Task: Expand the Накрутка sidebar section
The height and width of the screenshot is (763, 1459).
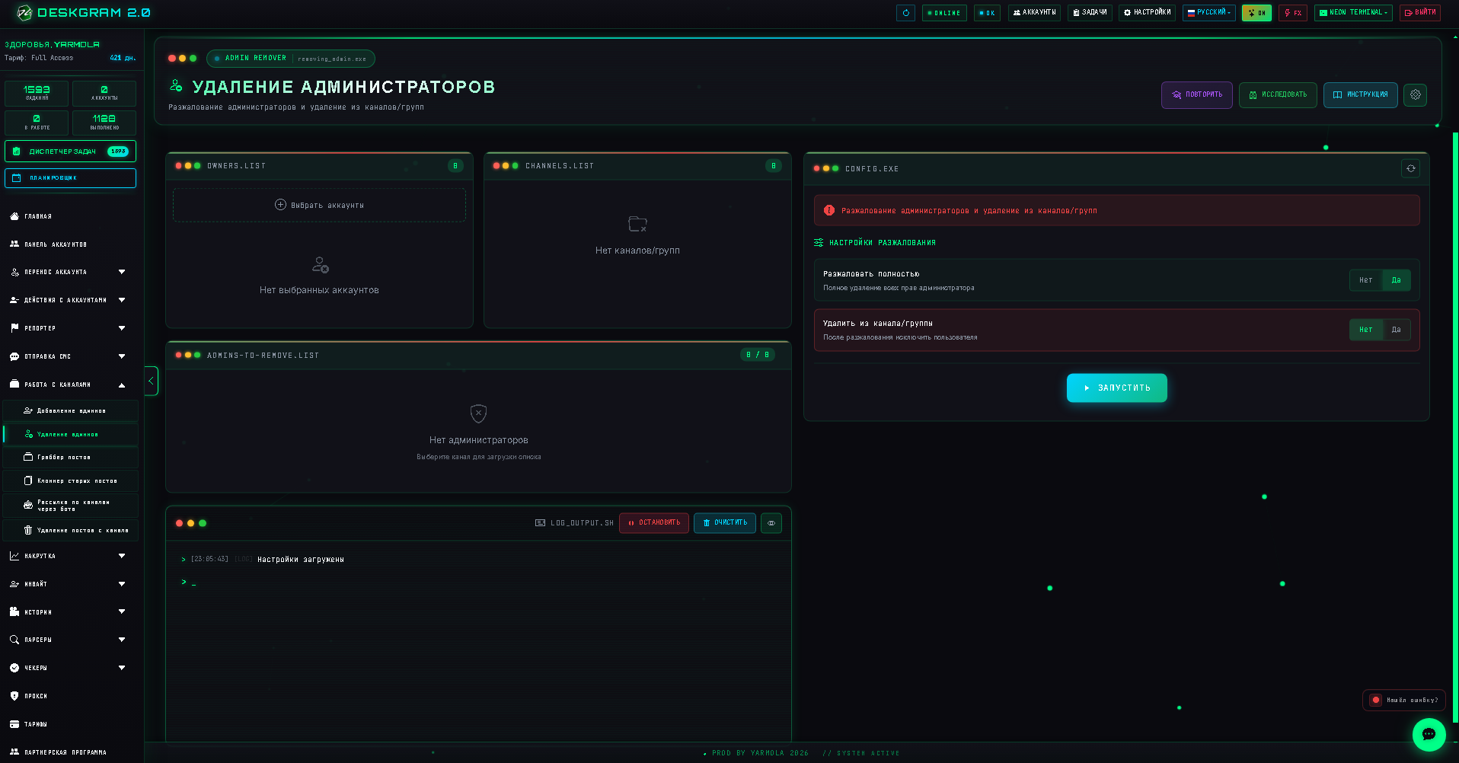Action: (x=69, y=556)
